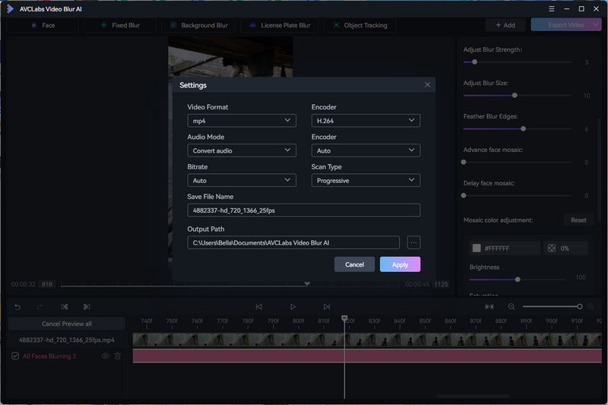This screenshot has width=608, height=405.
Task: Click the Adjust Blur Size slider
Action: (x=515, y=96)
